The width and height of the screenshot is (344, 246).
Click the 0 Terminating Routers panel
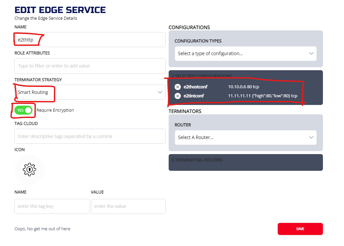point(246,162)
